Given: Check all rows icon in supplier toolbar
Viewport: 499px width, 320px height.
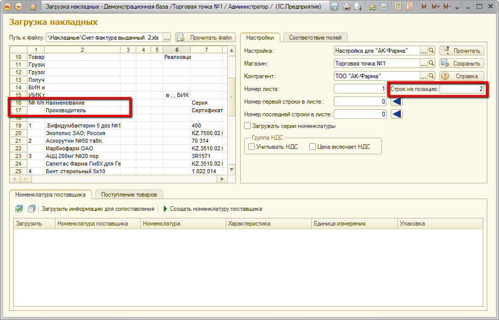Looking at the screenshot, I should click(19, 209).
